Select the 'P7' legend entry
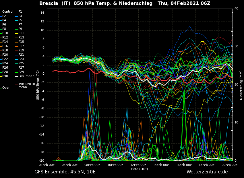The height and width of the screenshot is (178, 244). tap(19, 25)
